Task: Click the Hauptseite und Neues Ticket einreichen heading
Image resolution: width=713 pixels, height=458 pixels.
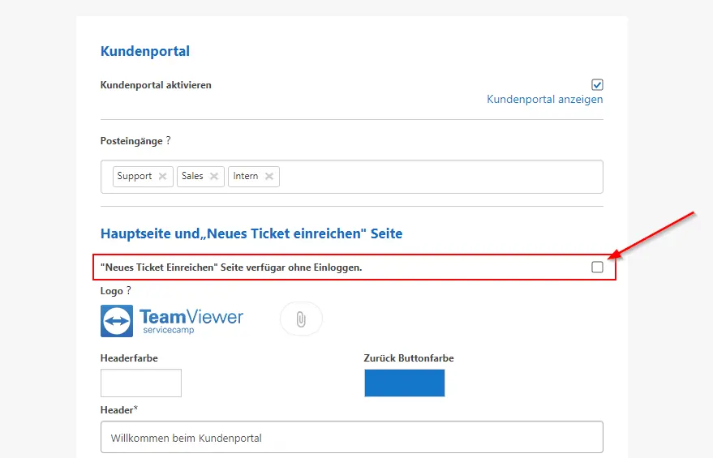Action: (x=251, y=233)
